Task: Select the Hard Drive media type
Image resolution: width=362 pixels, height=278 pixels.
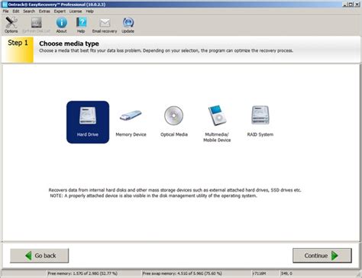Action: [x=88, y=122]
